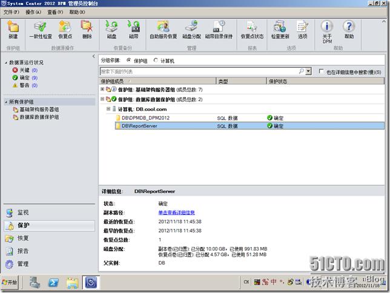
Task: Click 单击查看详细信息 replica path link
Action: pyautogui.click(x=177, y=212)
